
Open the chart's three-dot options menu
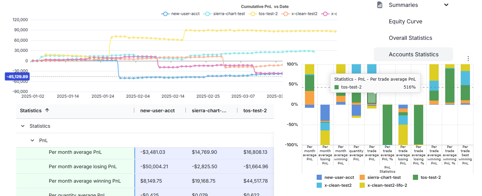point(468,59)
